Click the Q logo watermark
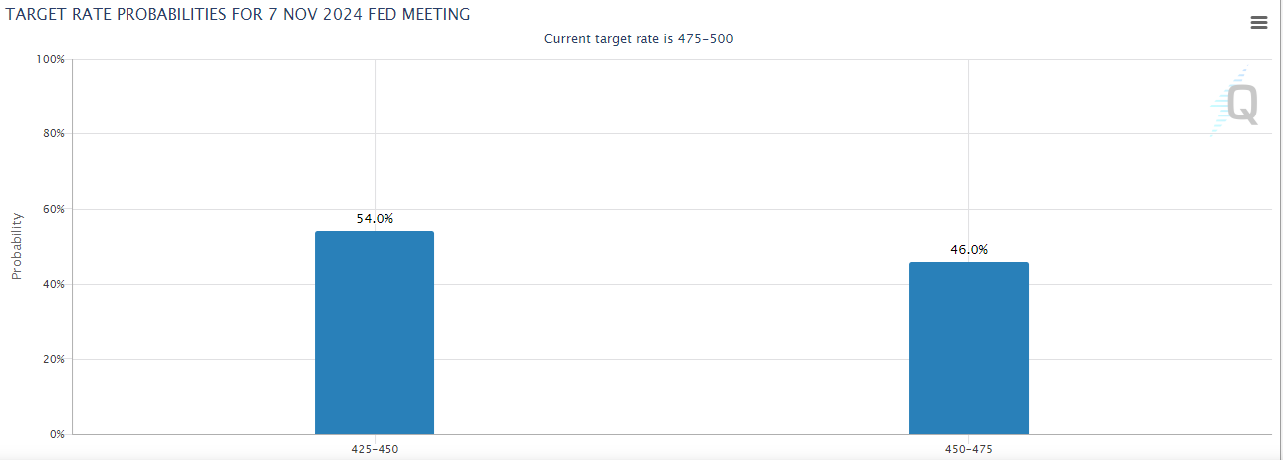Image resolution: width=1283 pixels, height=460 pixels. (x=1235, y=103)
